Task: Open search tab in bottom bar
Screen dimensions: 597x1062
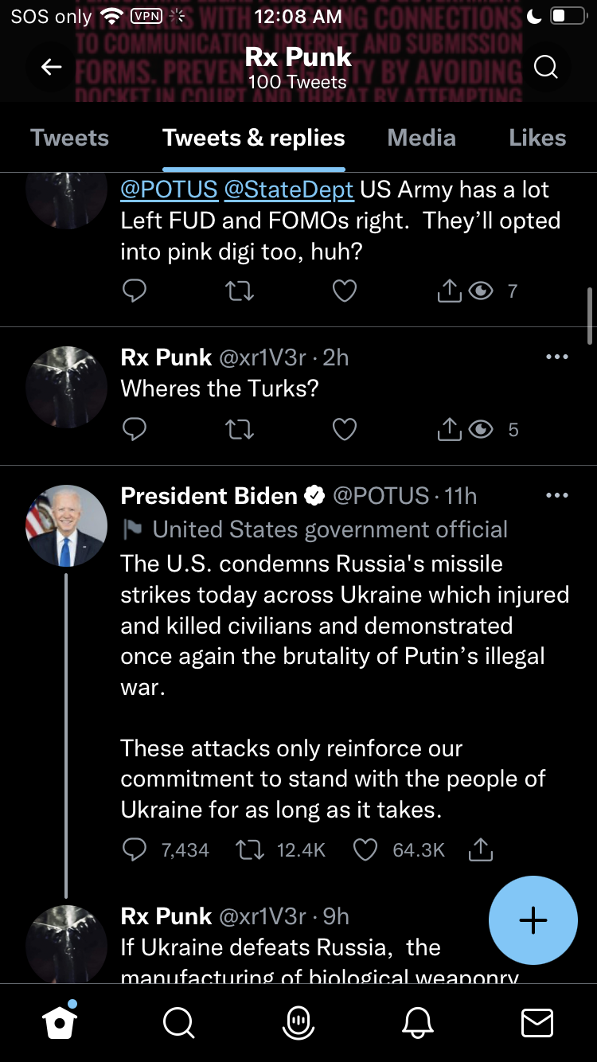Action: (178, 1022)
